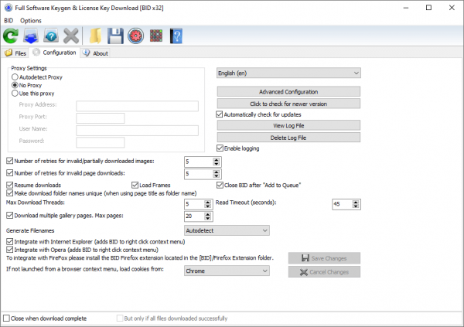The image size is (464, 327).
Task: Toggle Integrate with Internet Explorer checkbox
Action: (x=10, y=241)
